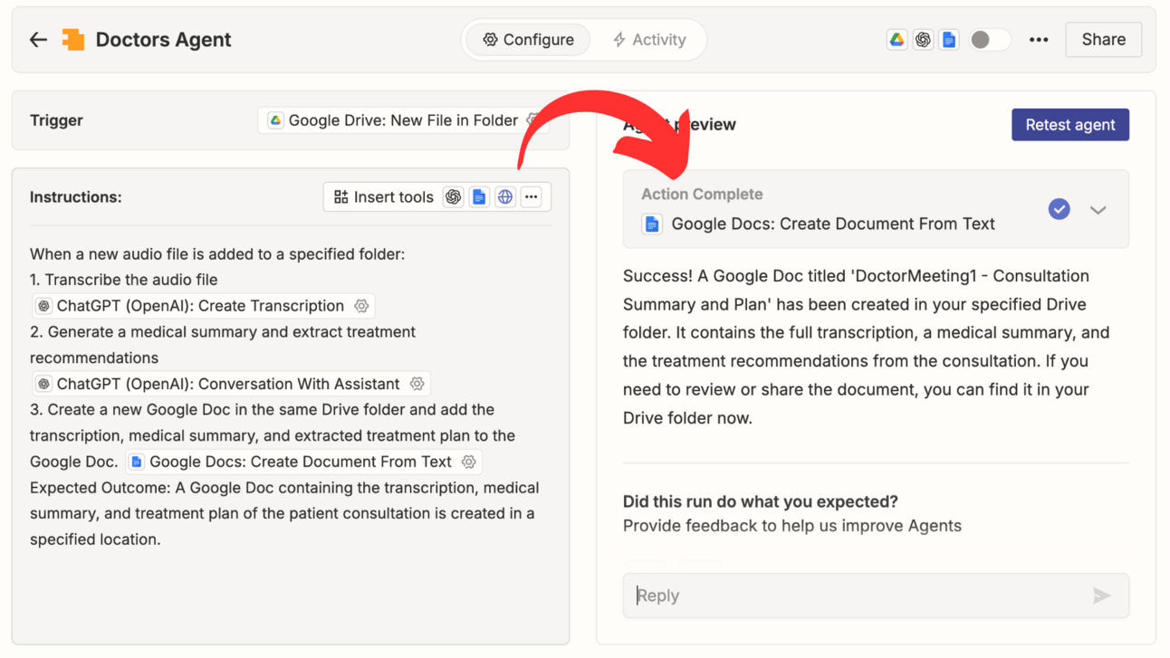Viewport: 1170px width, 658px height.
Task: Go back using the left arrow
Action: coord(38,40)
